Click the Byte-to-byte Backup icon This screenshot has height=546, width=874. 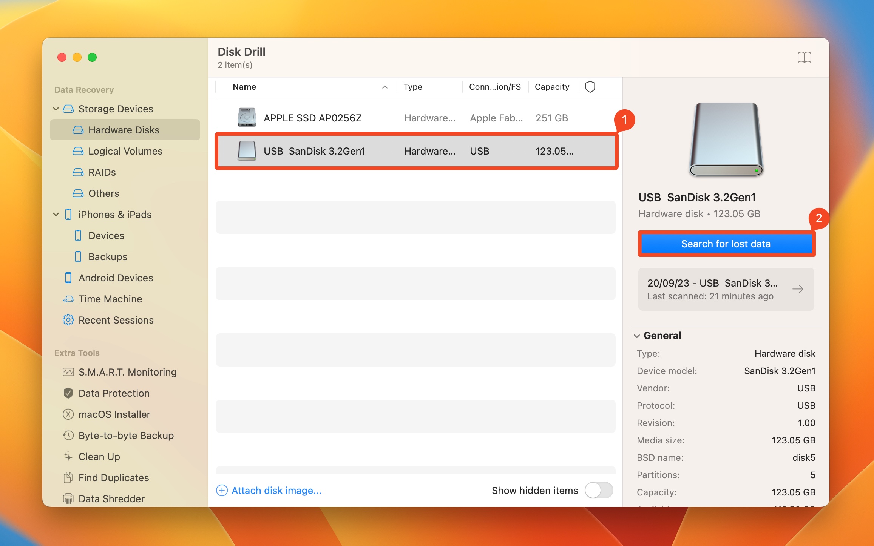click(68, 435)
